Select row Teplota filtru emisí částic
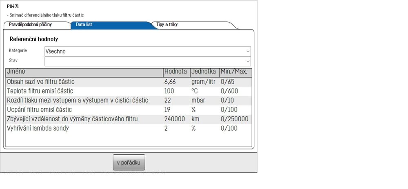Screen dimensions: 408x189 tap(129, 91)
